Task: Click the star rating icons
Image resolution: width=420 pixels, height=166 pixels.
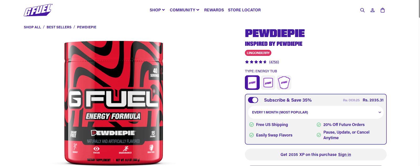Action: coord(256,62)
